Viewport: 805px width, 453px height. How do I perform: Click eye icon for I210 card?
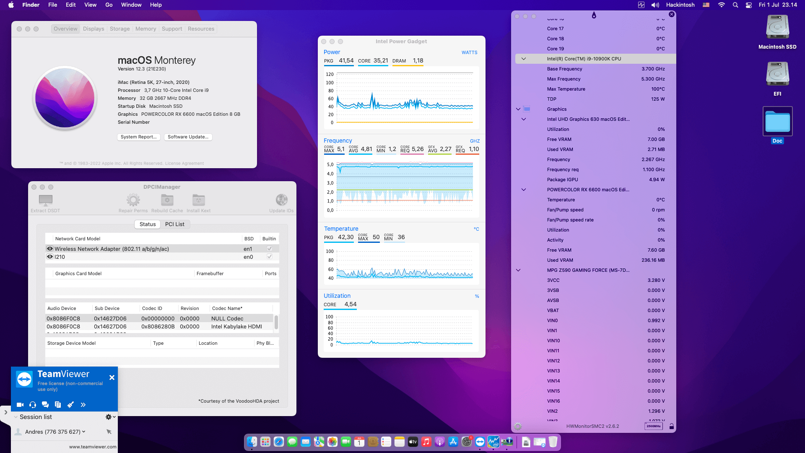[50, 257]
